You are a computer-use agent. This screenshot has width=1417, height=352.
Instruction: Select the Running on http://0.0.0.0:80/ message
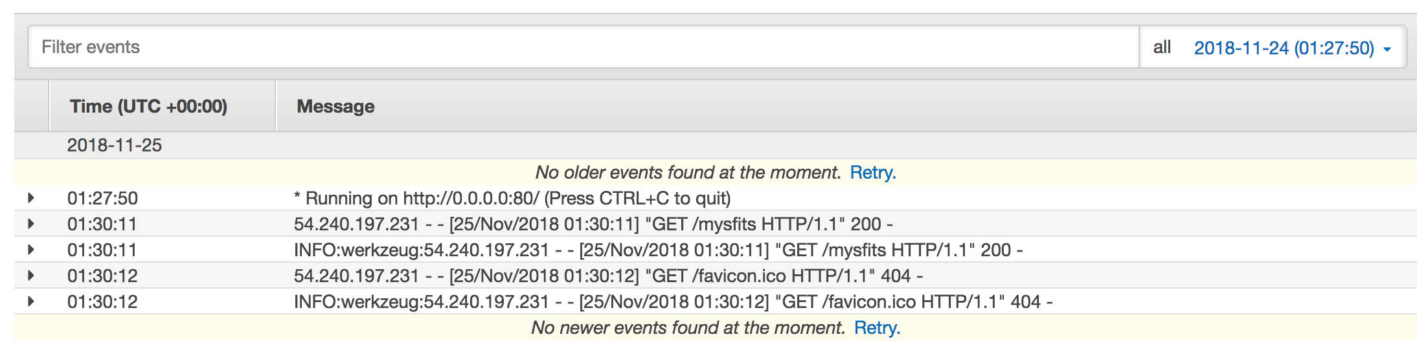click(512, 198)
